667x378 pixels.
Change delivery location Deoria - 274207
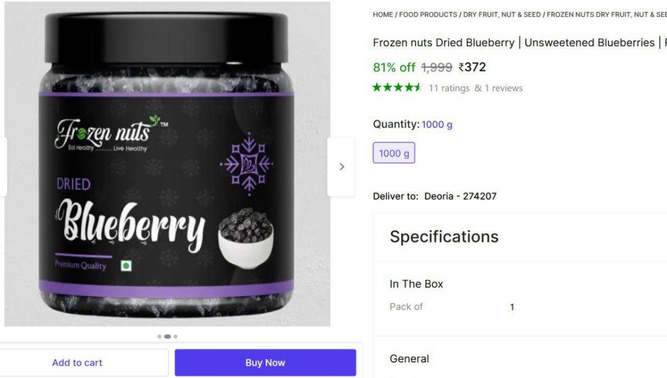tap(460, 196)
